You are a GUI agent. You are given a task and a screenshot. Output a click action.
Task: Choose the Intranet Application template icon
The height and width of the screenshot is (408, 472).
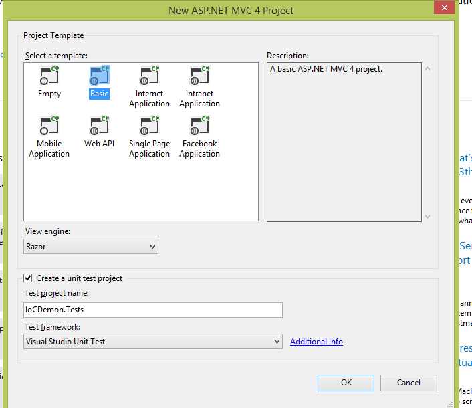coord(200,76)
